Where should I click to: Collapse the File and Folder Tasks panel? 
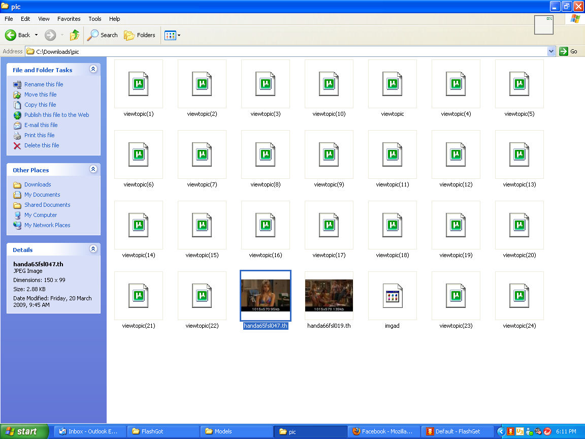(93, 69)
